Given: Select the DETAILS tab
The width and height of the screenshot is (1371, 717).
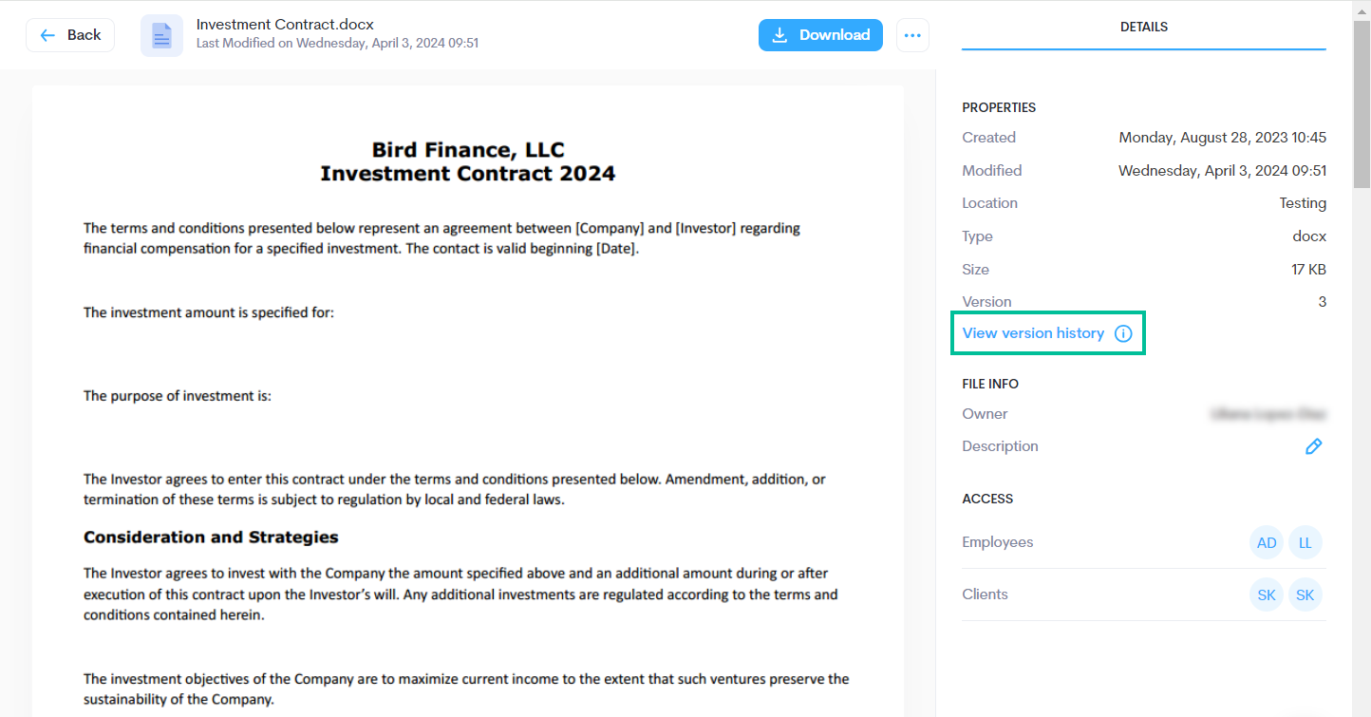Looking at the screenshot, I should 1143,28.
